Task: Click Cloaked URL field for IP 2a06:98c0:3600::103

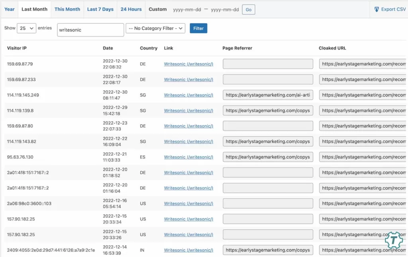Action: click(363, 204)
